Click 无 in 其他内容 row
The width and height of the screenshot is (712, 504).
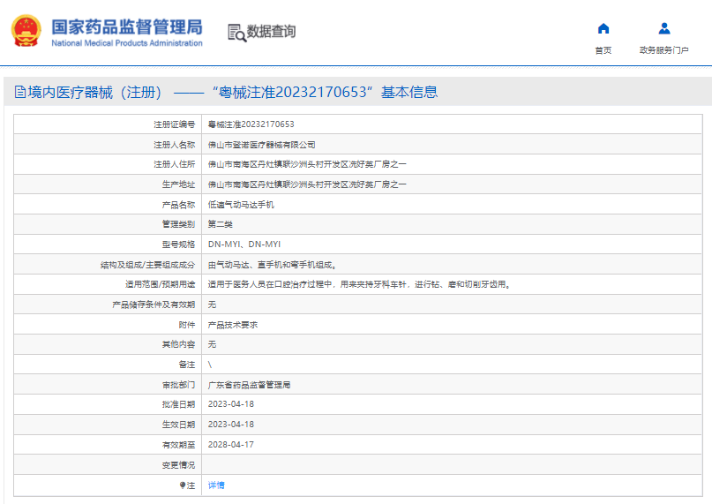click(x=212, y=344)
